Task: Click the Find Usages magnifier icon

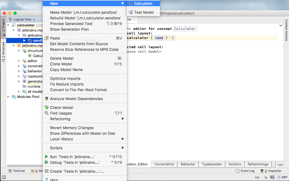Action: pos(47,113)
